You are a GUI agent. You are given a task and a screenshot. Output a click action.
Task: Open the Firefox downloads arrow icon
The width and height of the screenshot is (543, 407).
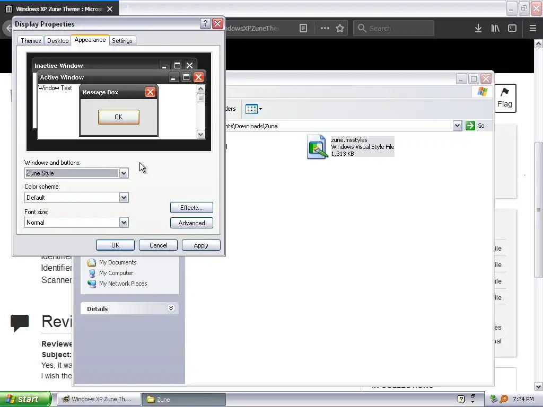pyautogui.click(x=478, y=29)
